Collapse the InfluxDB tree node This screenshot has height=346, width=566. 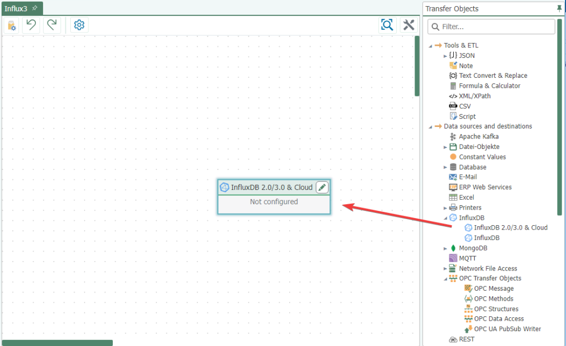(446, 218)
